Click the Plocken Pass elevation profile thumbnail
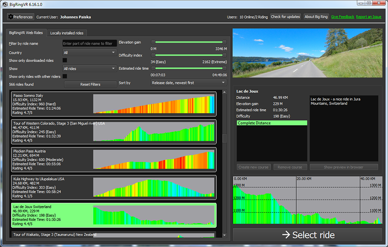Image resolution: width=388 pixels, height=247 pixels. pos(154,159)
